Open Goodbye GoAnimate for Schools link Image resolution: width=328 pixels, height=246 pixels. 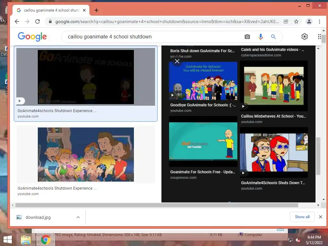[x=203, y=105]
